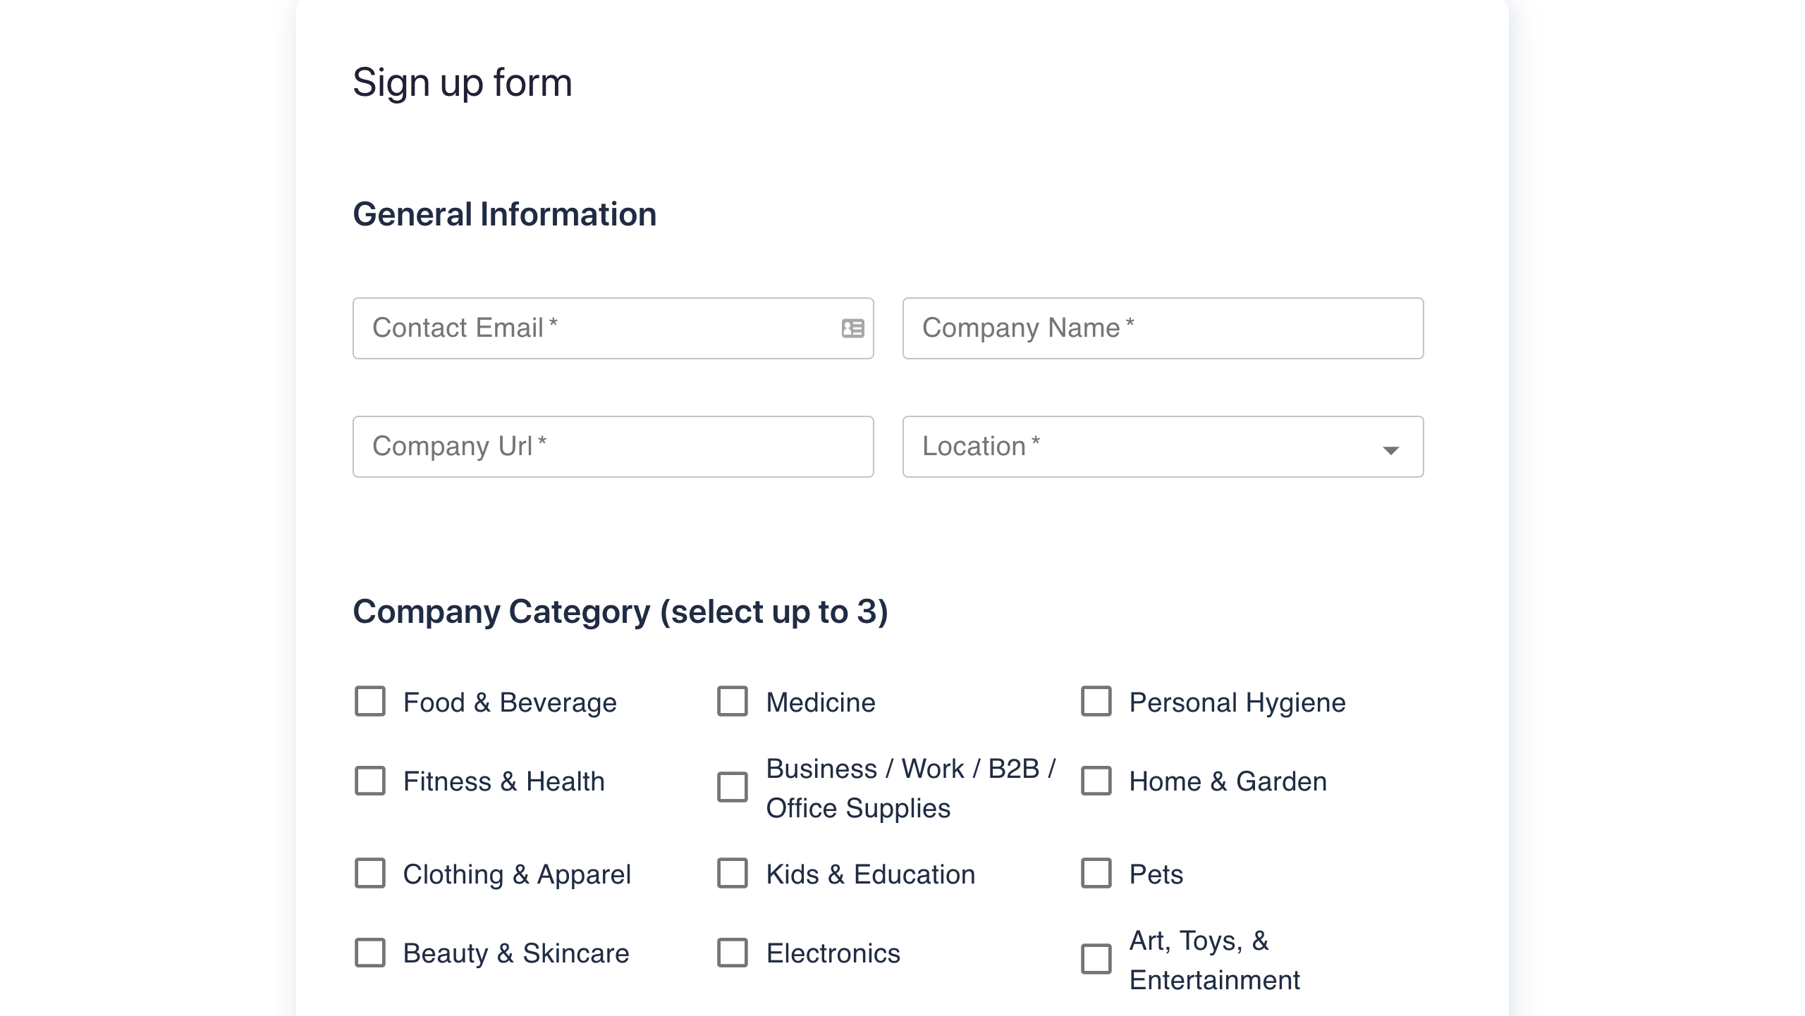Select Art, Toys, & Entertainment checkbox

click(1096, 960)
